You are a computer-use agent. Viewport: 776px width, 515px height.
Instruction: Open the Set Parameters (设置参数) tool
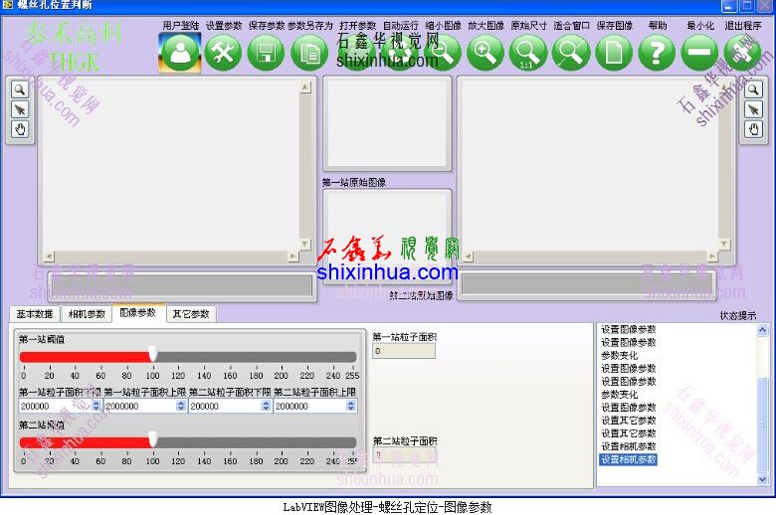pyautogui.click(x=224, y=53)
